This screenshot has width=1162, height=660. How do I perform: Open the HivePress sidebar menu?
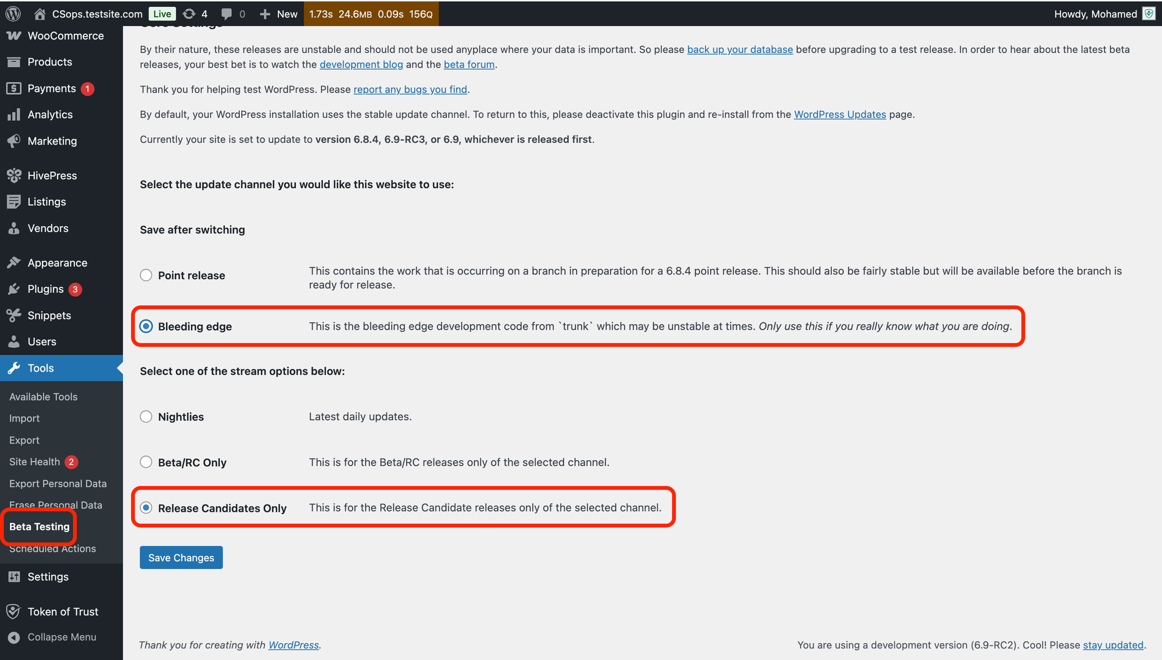click(52, 175)
